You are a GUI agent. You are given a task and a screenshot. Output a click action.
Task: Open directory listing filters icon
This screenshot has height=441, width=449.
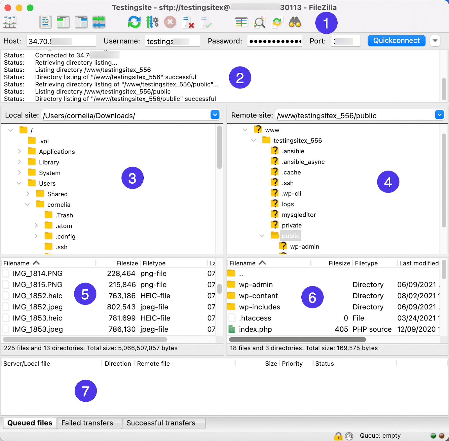coord(241,22)
